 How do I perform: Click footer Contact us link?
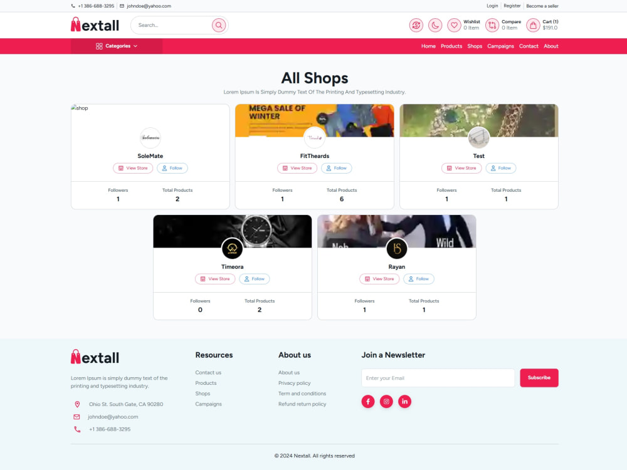[208, 372]
